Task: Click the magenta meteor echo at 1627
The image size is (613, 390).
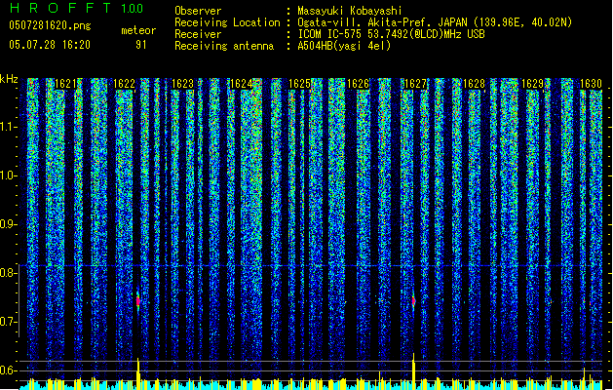Action: (x=413, y=301)
